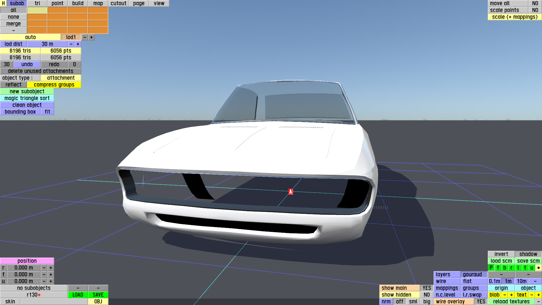Toggle wire overlay YES value
This screenshot has height=305, width=542.
(x=481, y=301)
